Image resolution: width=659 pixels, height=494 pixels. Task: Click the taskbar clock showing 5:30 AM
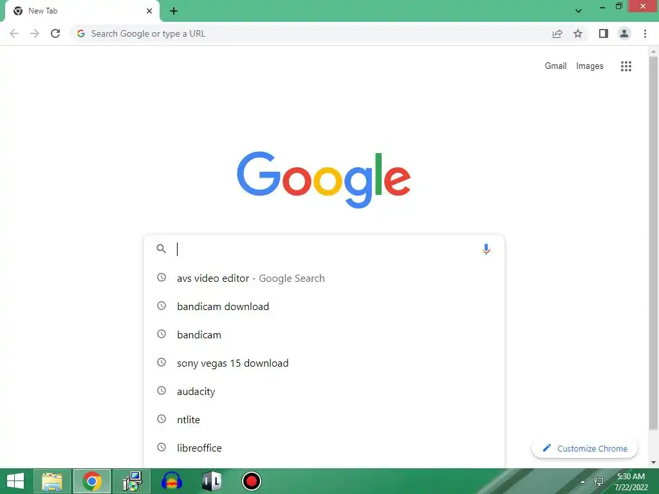631,481
